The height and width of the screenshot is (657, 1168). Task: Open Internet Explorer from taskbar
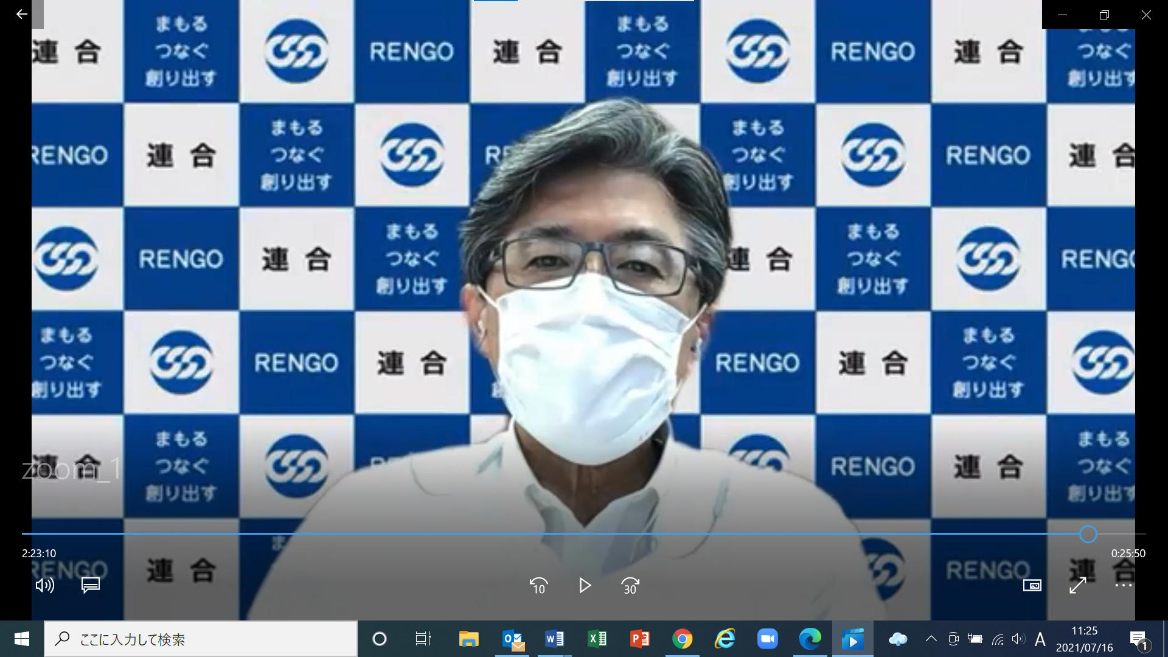click(x=725, y=639)
